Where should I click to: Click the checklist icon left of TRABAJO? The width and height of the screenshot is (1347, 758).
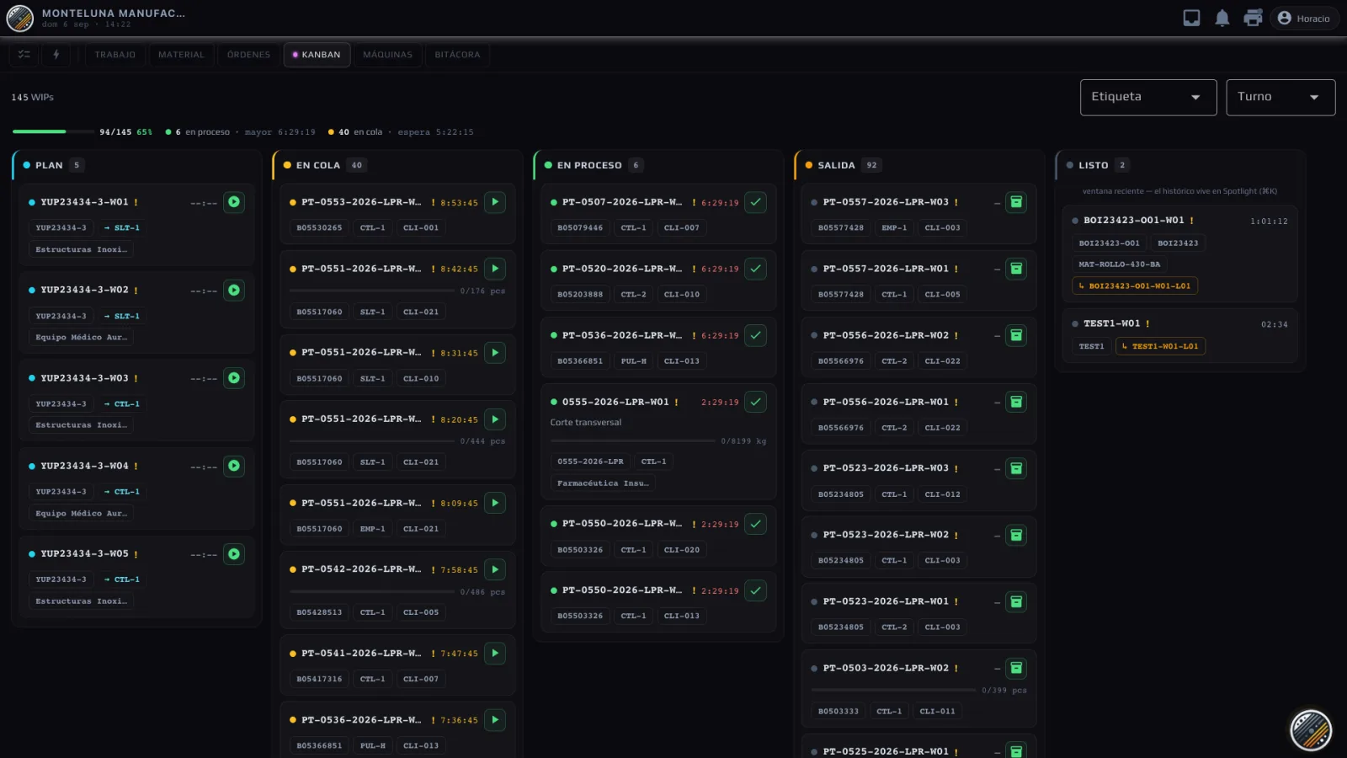[x=24, y=55]
